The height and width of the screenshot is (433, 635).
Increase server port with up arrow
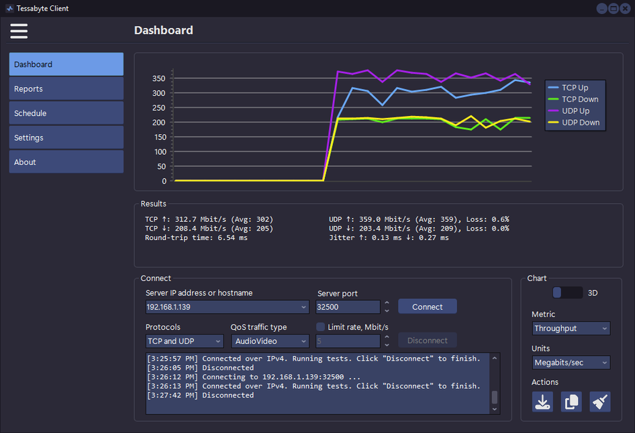click(x=387, y=303)
